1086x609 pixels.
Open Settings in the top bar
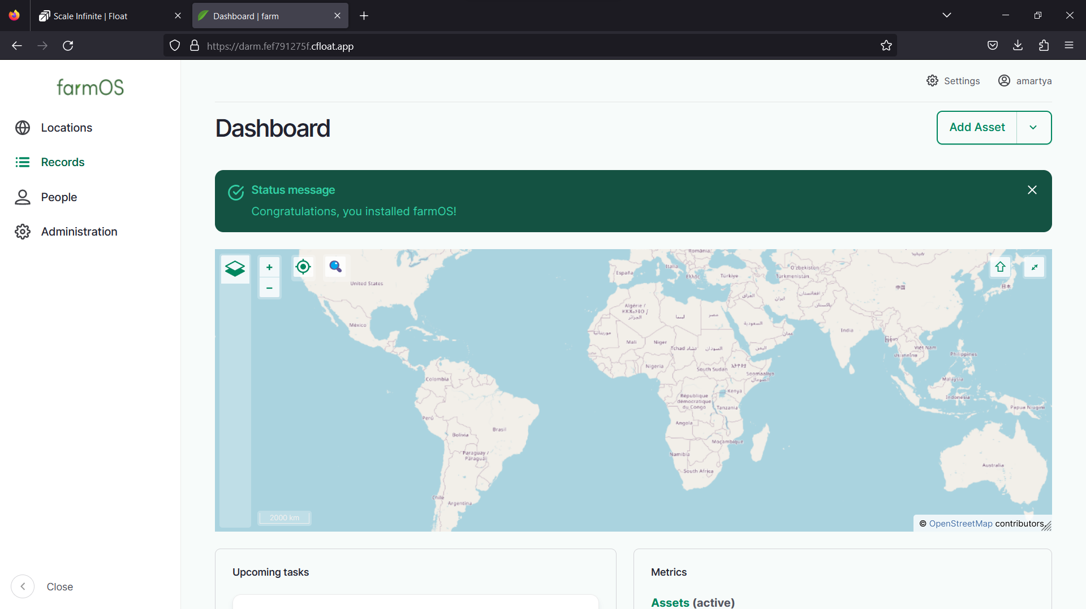point(953,81)
